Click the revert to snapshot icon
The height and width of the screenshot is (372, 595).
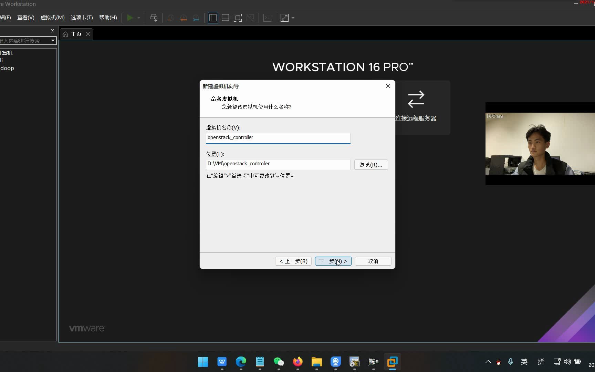click(x=183, y=18)
